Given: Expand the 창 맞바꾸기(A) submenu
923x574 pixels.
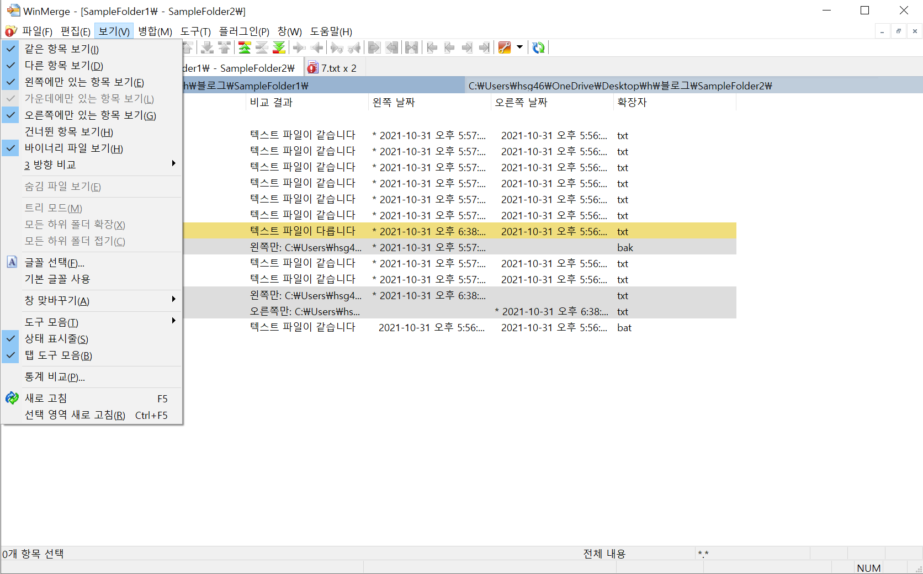Looking at the screenshot, I should point(92,301).
